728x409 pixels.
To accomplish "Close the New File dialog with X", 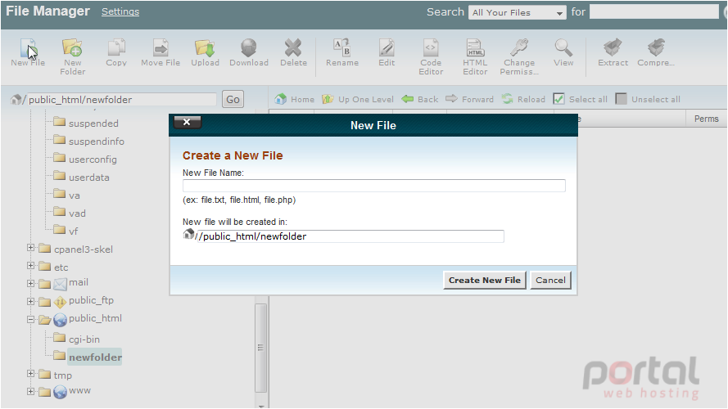I will tap(187, 122).
